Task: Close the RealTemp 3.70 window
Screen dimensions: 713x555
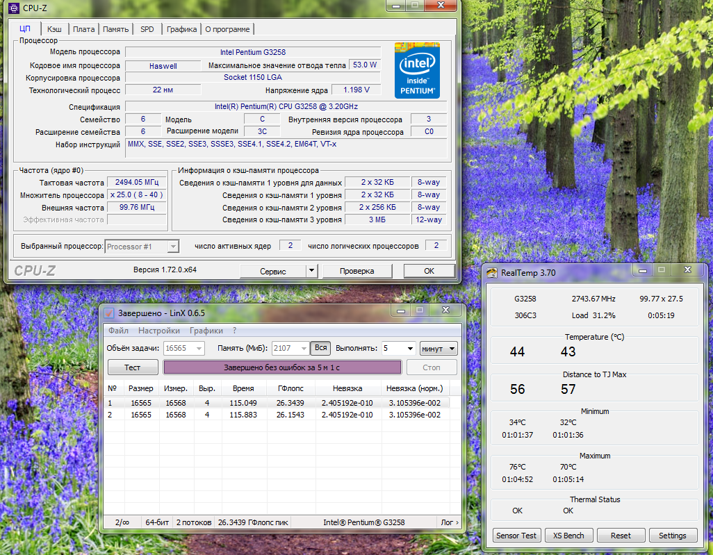Action: point(687,270)
